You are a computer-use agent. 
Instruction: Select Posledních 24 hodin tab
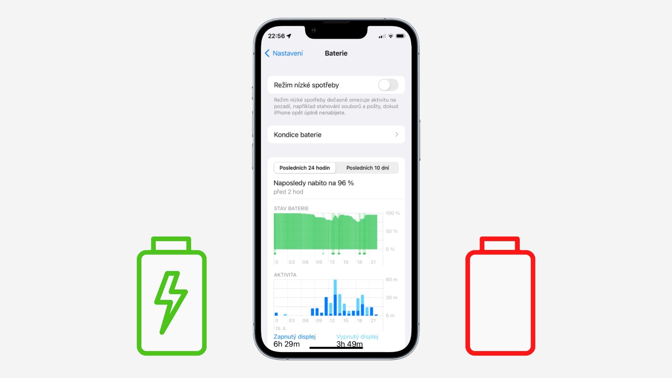coord(304,168)
